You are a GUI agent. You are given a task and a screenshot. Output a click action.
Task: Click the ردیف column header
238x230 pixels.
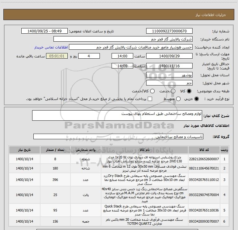pos(224,150)
